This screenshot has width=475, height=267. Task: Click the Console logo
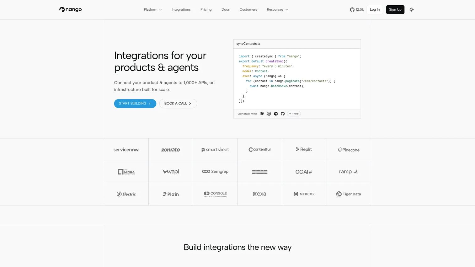coord(215,194)
